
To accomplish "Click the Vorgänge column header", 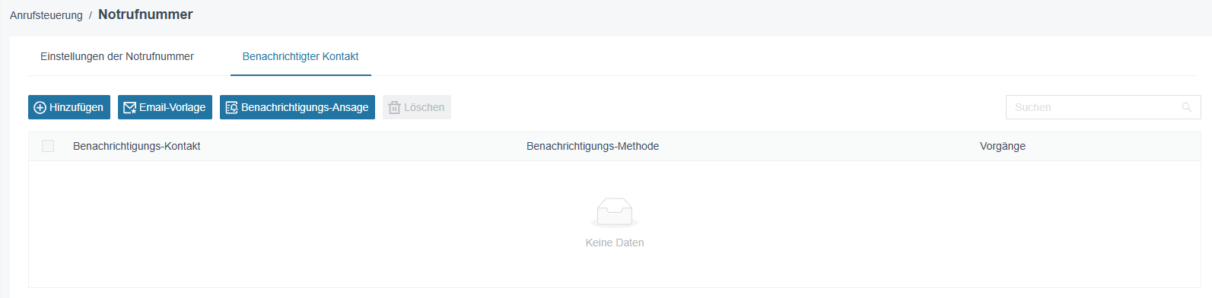I will point(1003,146).
